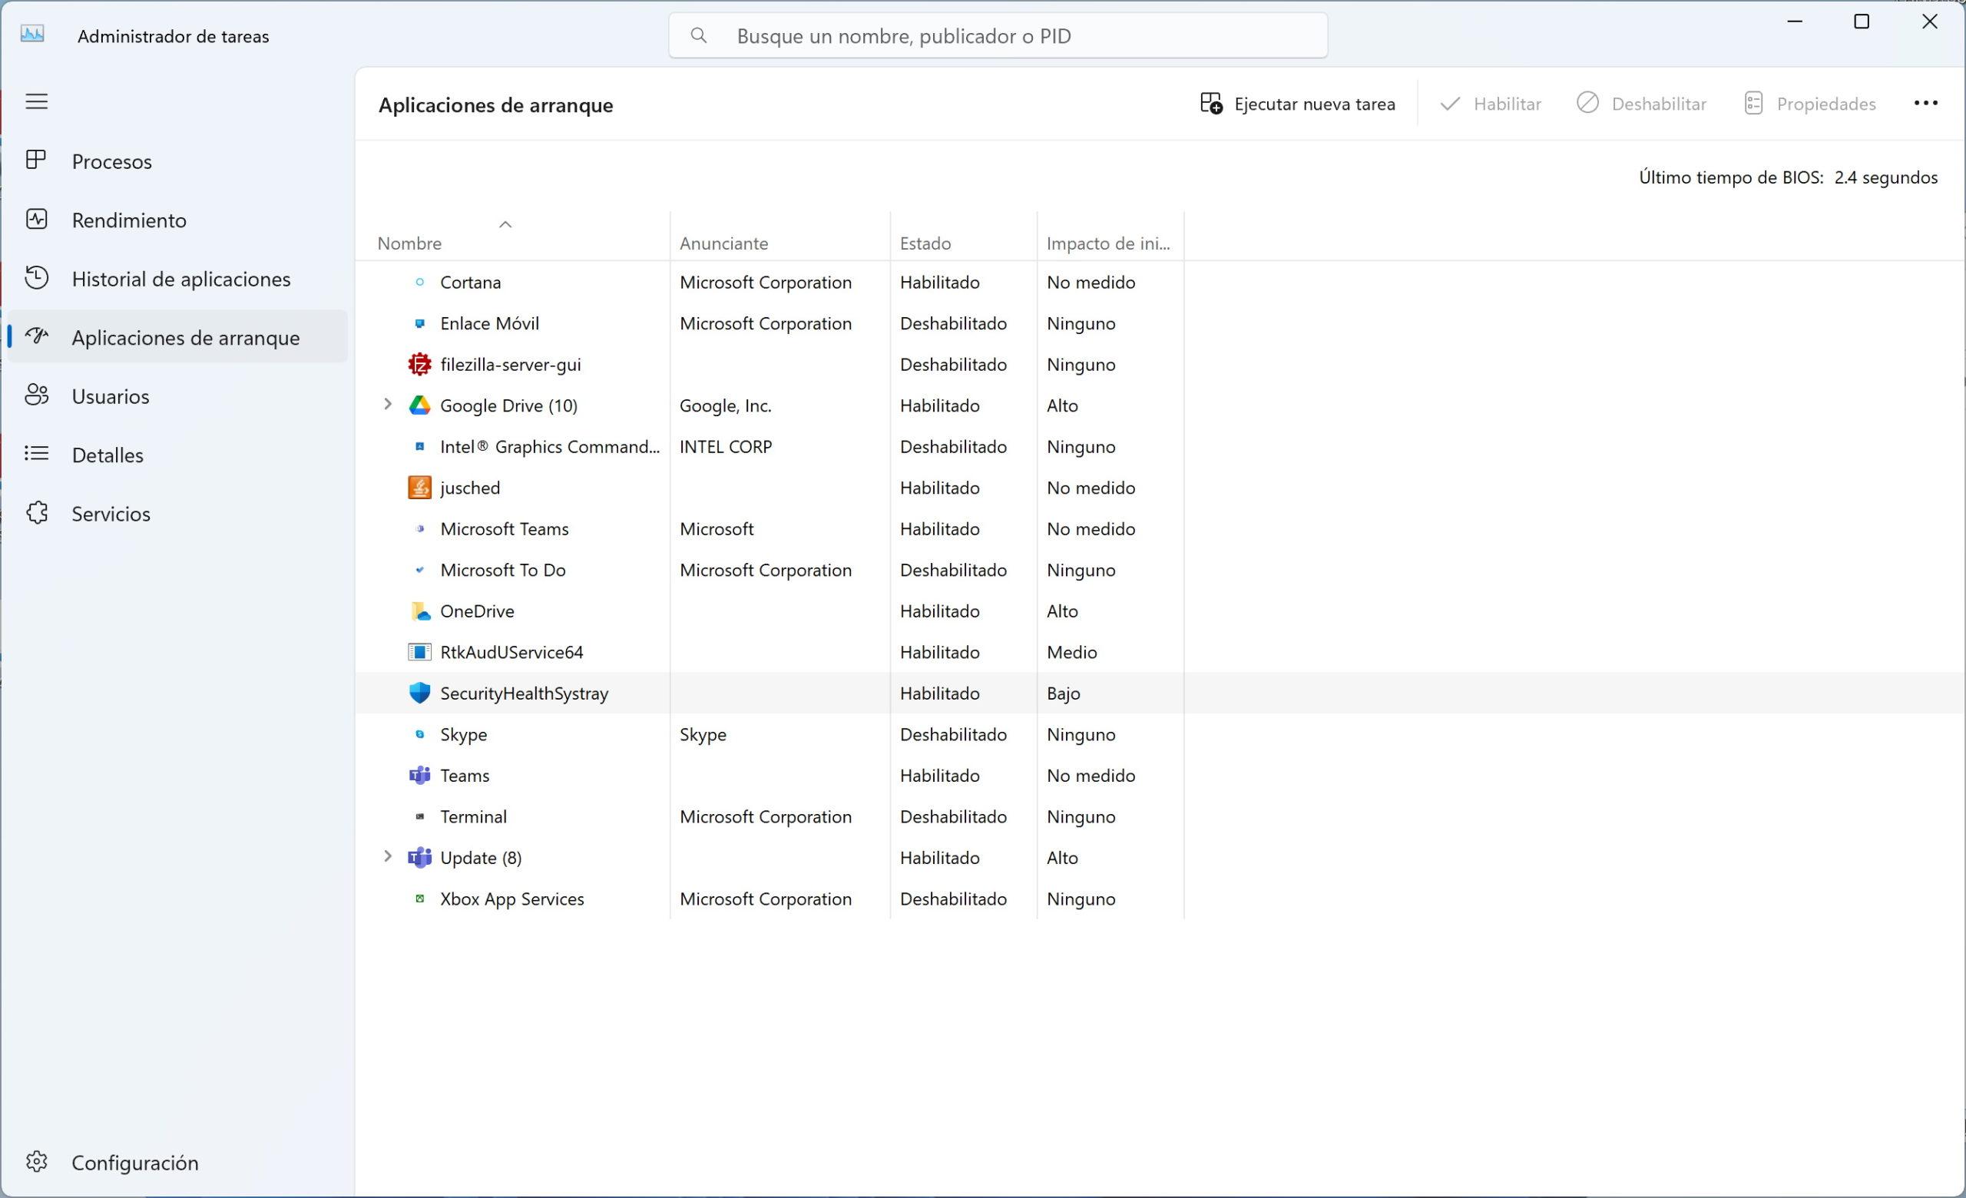Open the Servicios puzzle icon
Image resolution: width=1966 pixels, height=1198 pixels.
point(36,513)
